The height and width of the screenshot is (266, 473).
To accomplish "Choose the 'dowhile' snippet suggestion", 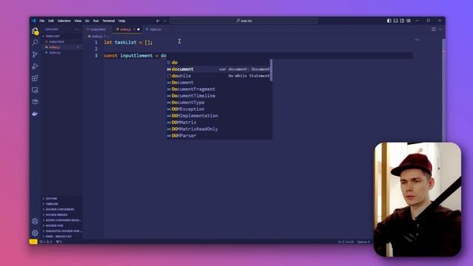I will click(220, 75).
